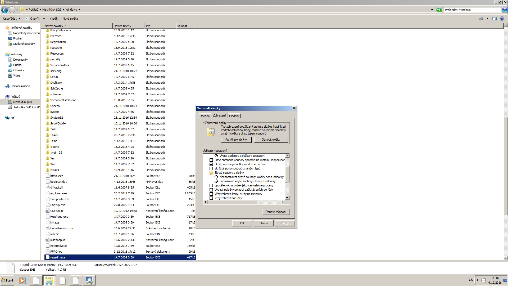Uncheck Skrýt prázdné jednotky ve složce Počítač
The width and height of the screenshot is (508, 286).
pyautogui.click(x=211, y=164)
